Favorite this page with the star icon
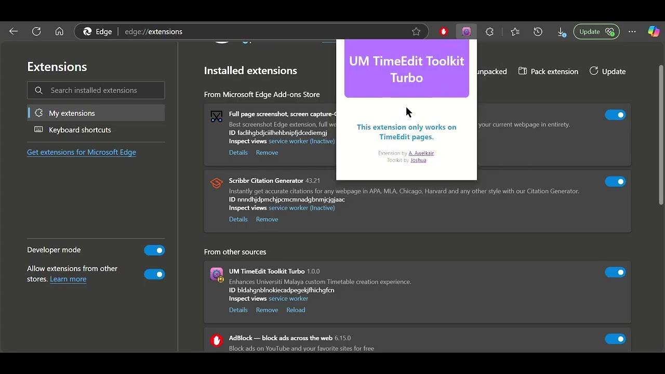Image resolution: width=665 pixels, height=374 pixels. pyautogui.click(x=416, y=32)
